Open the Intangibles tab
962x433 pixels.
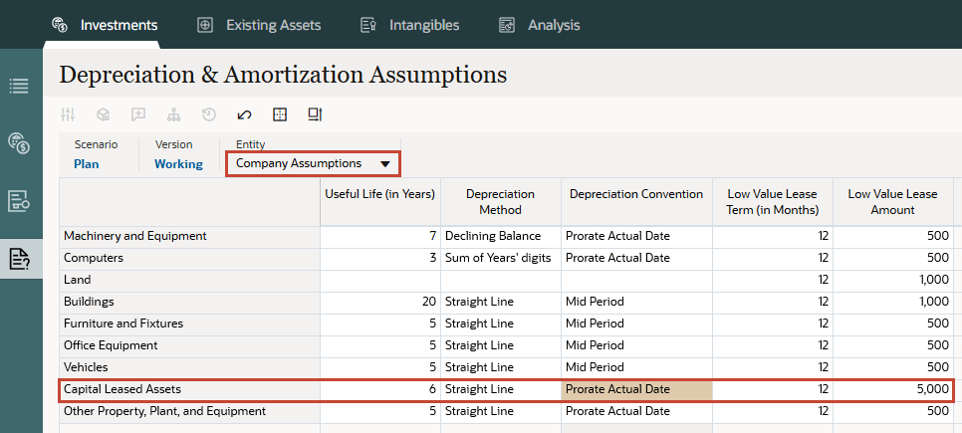click(x=409, y=25)
